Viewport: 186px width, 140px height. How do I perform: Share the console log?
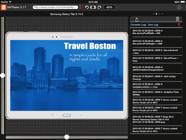[137, 19]
